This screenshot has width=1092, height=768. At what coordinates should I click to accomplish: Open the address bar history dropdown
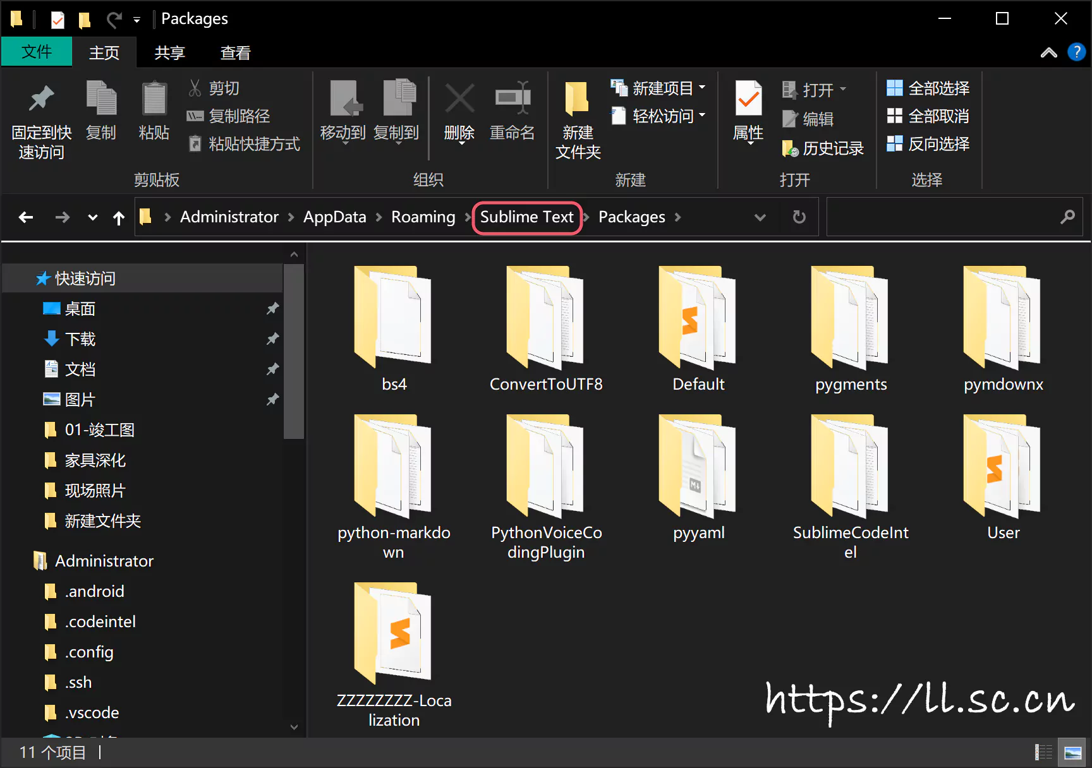(760, 217)
